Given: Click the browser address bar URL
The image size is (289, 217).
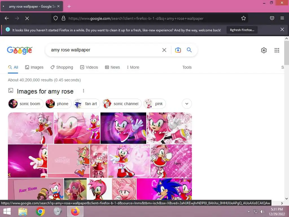Looking at the screenshot, I should [136, 18].
